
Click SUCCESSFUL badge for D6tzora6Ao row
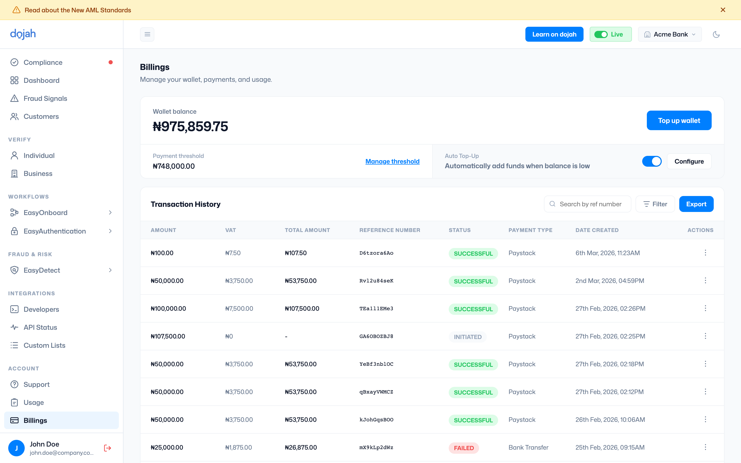(x=473, y=253)
